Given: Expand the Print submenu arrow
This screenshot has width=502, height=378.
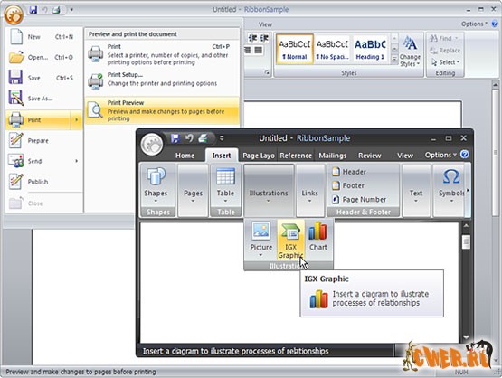Looking at the screenshot, I should (77, 120).
